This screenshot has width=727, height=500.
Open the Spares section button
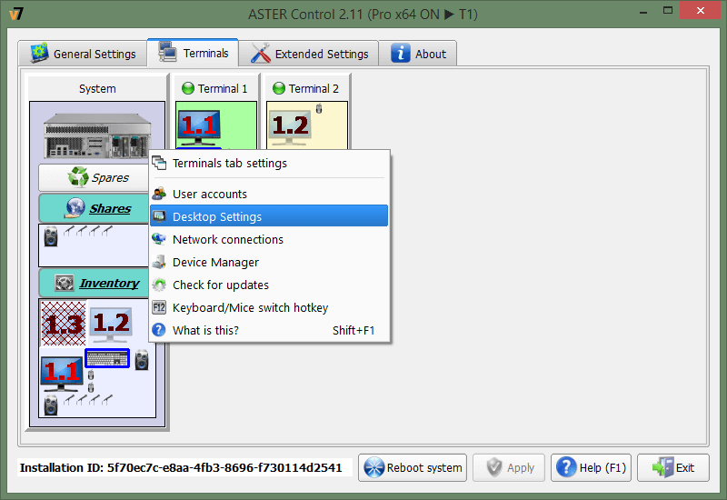point(95,177)
